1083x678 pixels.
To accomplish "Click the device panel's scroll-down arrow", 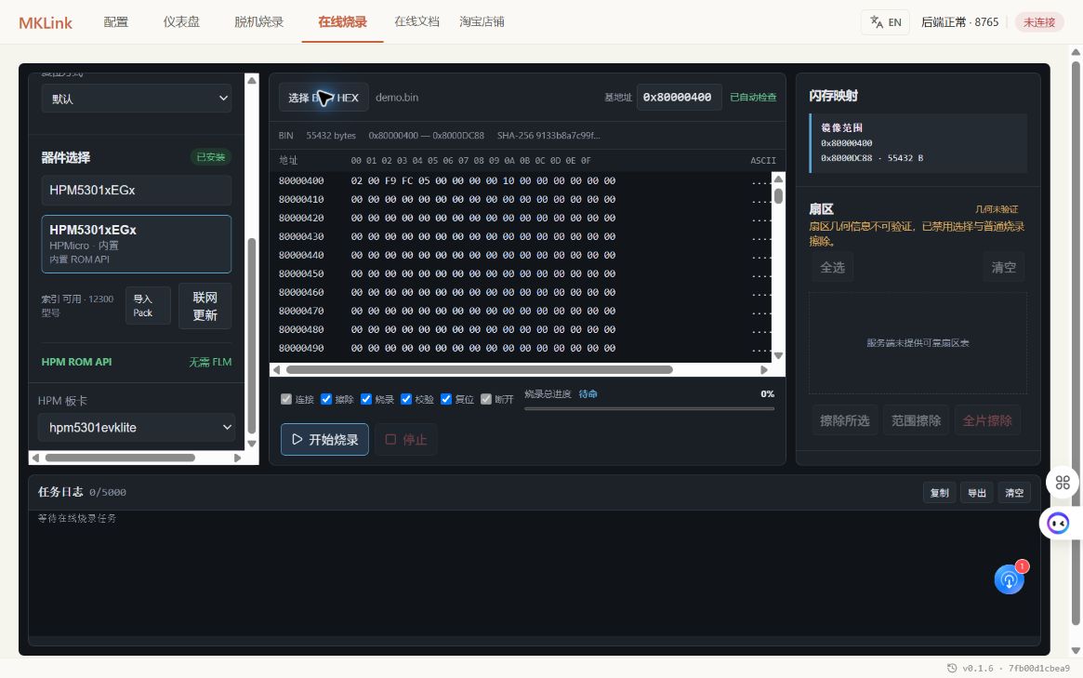I will [252, 444].
